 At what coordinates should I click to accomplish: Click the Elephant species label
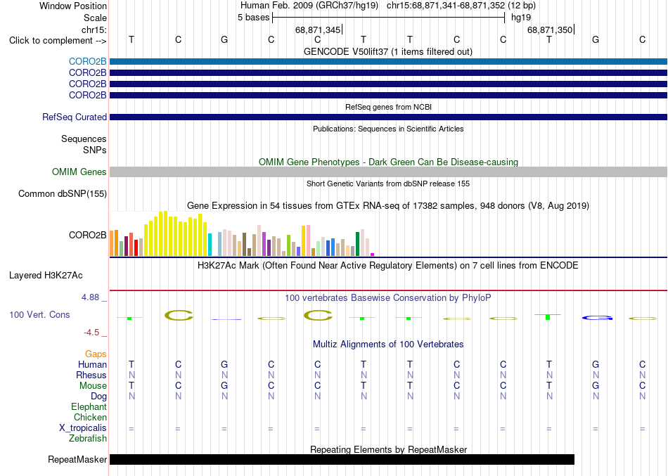[x=89, y=406]
